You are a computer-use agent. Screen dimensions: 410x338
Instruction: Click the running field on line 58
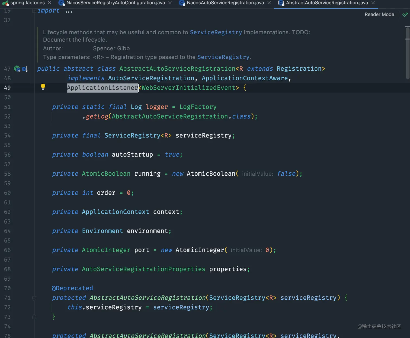click(147, 174)
